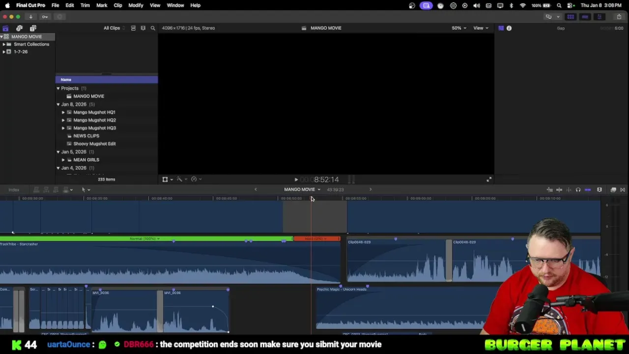Click the orange Hold retime segment

point(317,239)
